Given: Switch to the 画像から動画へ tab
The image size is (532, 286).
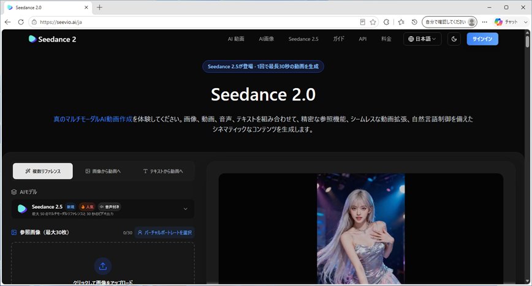Looking at the screenshot, I should click(103, 171).
